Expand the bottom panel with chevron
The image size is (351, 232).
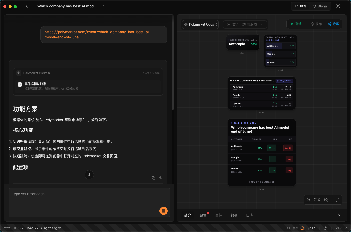pyautogui.click(x=339, y=215)
